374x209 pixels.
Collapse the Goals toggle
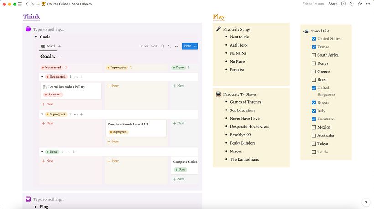(x=36, y=37)
